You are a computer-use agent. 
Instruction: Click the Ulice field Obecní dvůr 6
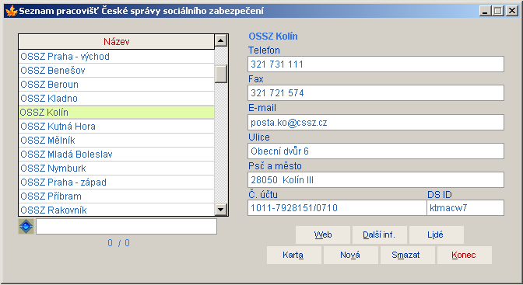(x=376, y=151)
